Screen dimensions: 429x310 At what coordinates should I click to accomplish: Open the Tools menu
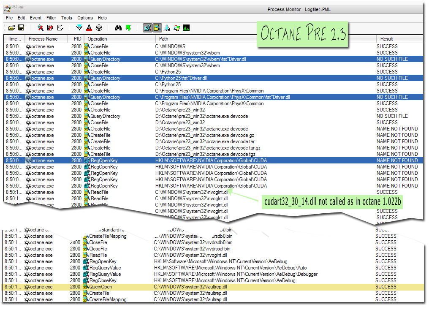pyautogui.click(x=66, y=18)
